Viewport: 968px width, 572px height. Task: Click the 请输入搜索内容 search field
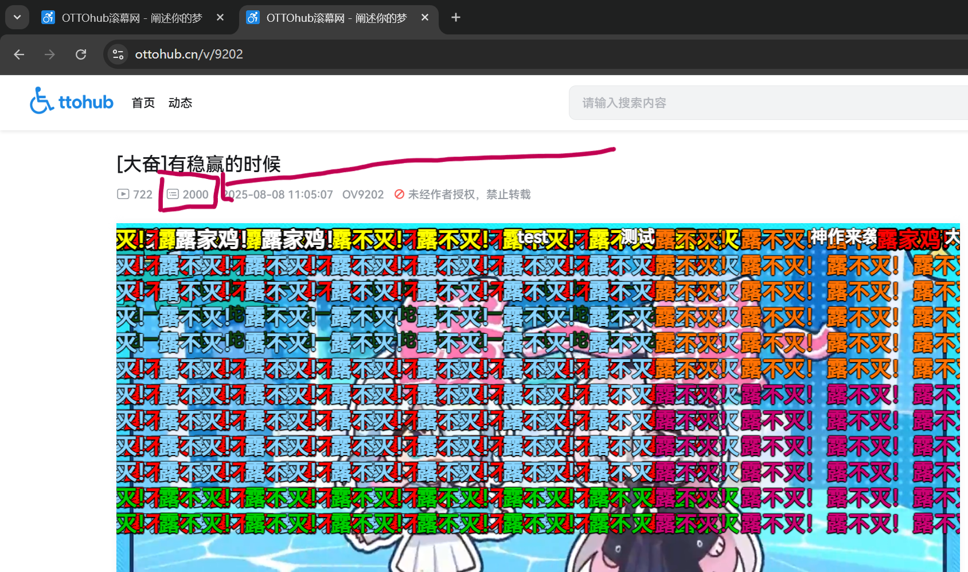(745, 103)
